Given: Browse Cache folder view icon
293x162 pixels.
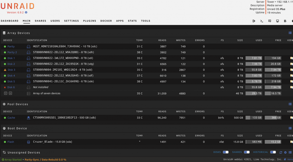Looking at the screenshot, I should (292, 118).
